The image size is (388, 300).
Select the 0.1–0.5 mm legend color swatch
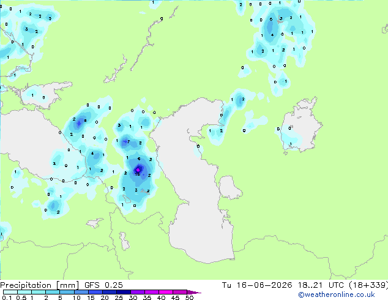[10, 292]
